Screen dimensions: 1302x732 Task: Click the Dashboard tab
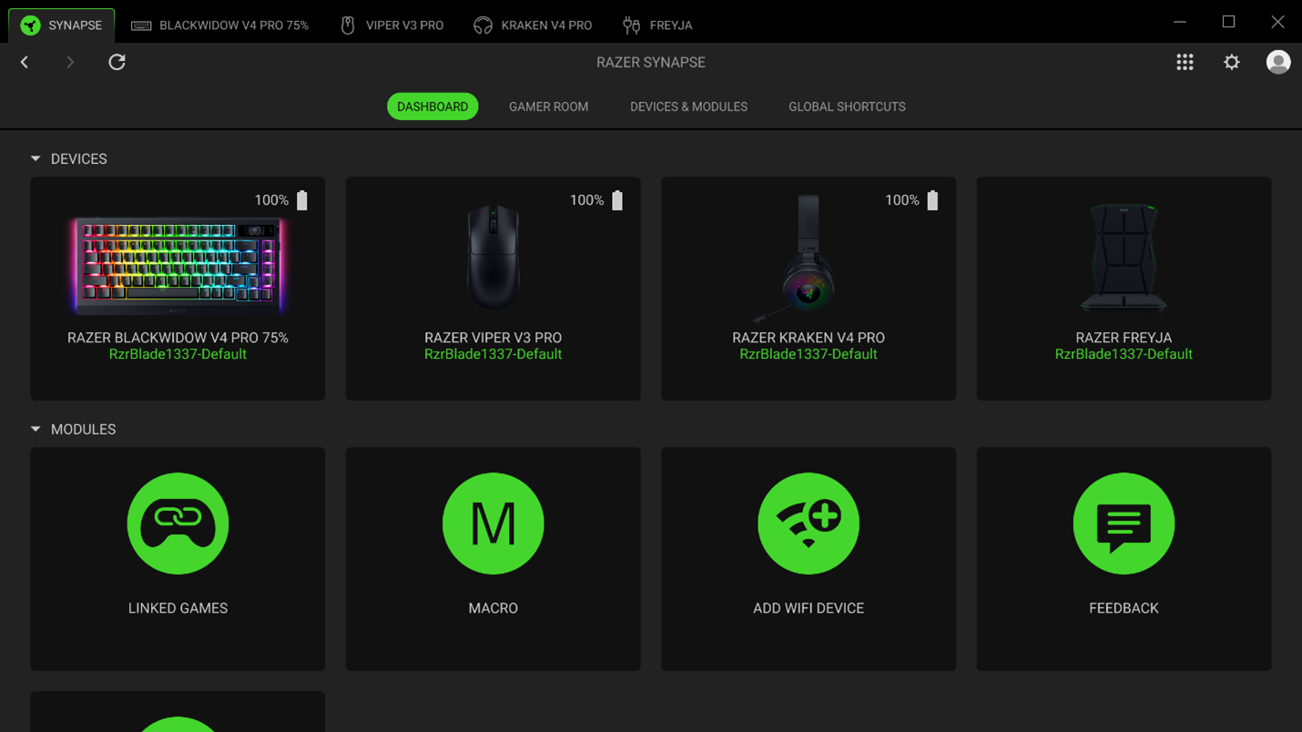point(432,107)
